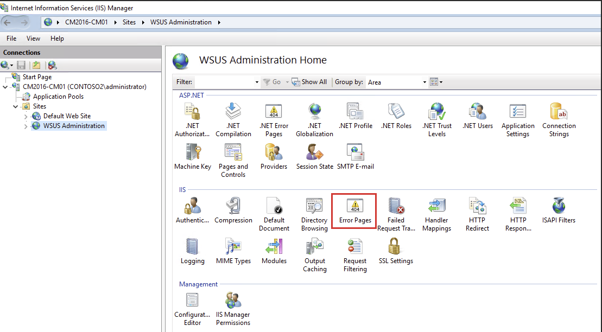Open IIS Error Pages feature
The width and height of the screenshot is (602, 332).
tap(355, 210)
